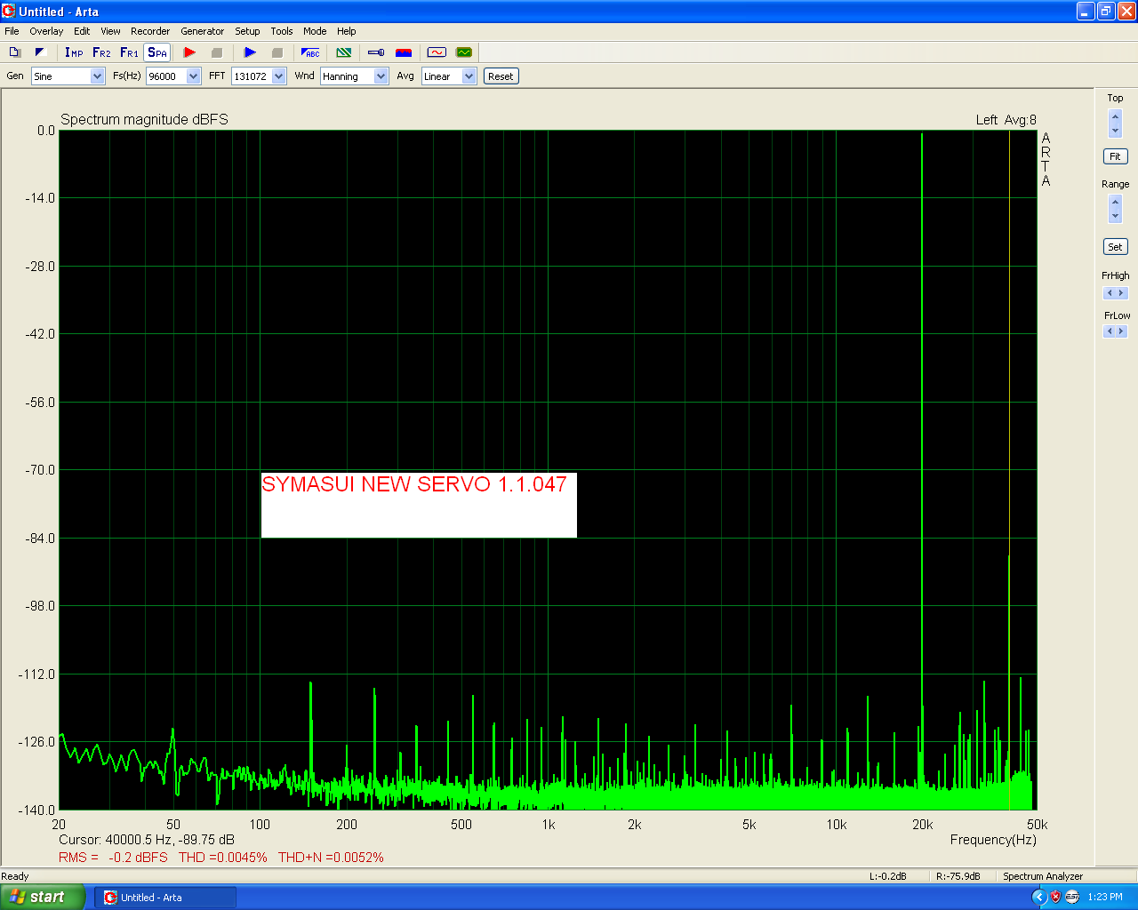
Task: Click the 1:23 PM taskbar clock
Action: (1105, 898)
